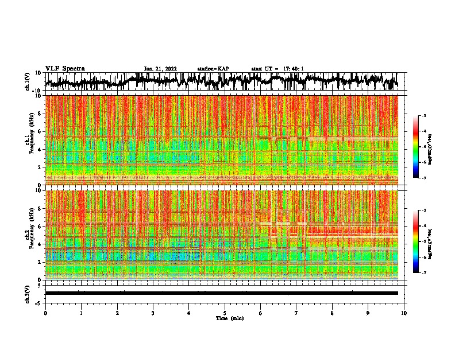Click the "ch.1(V)" axis label

[28, 81]
